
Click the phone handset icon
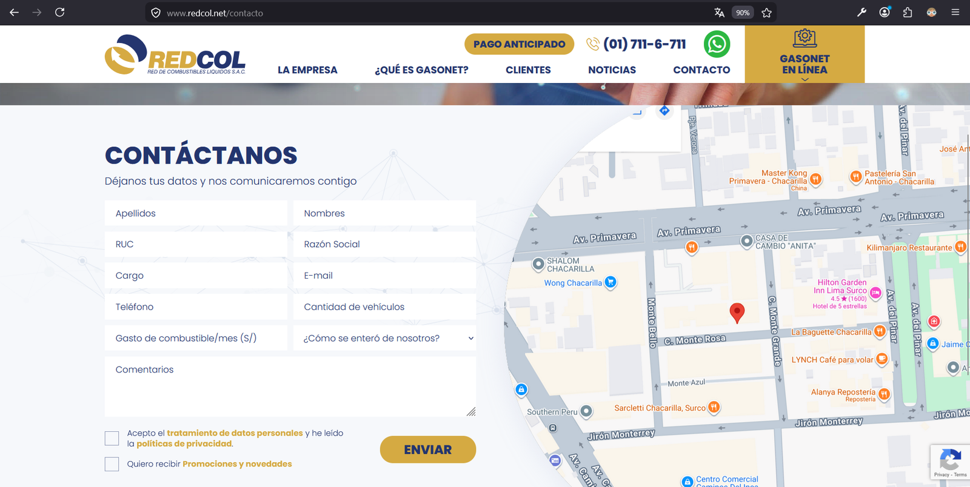592,44
